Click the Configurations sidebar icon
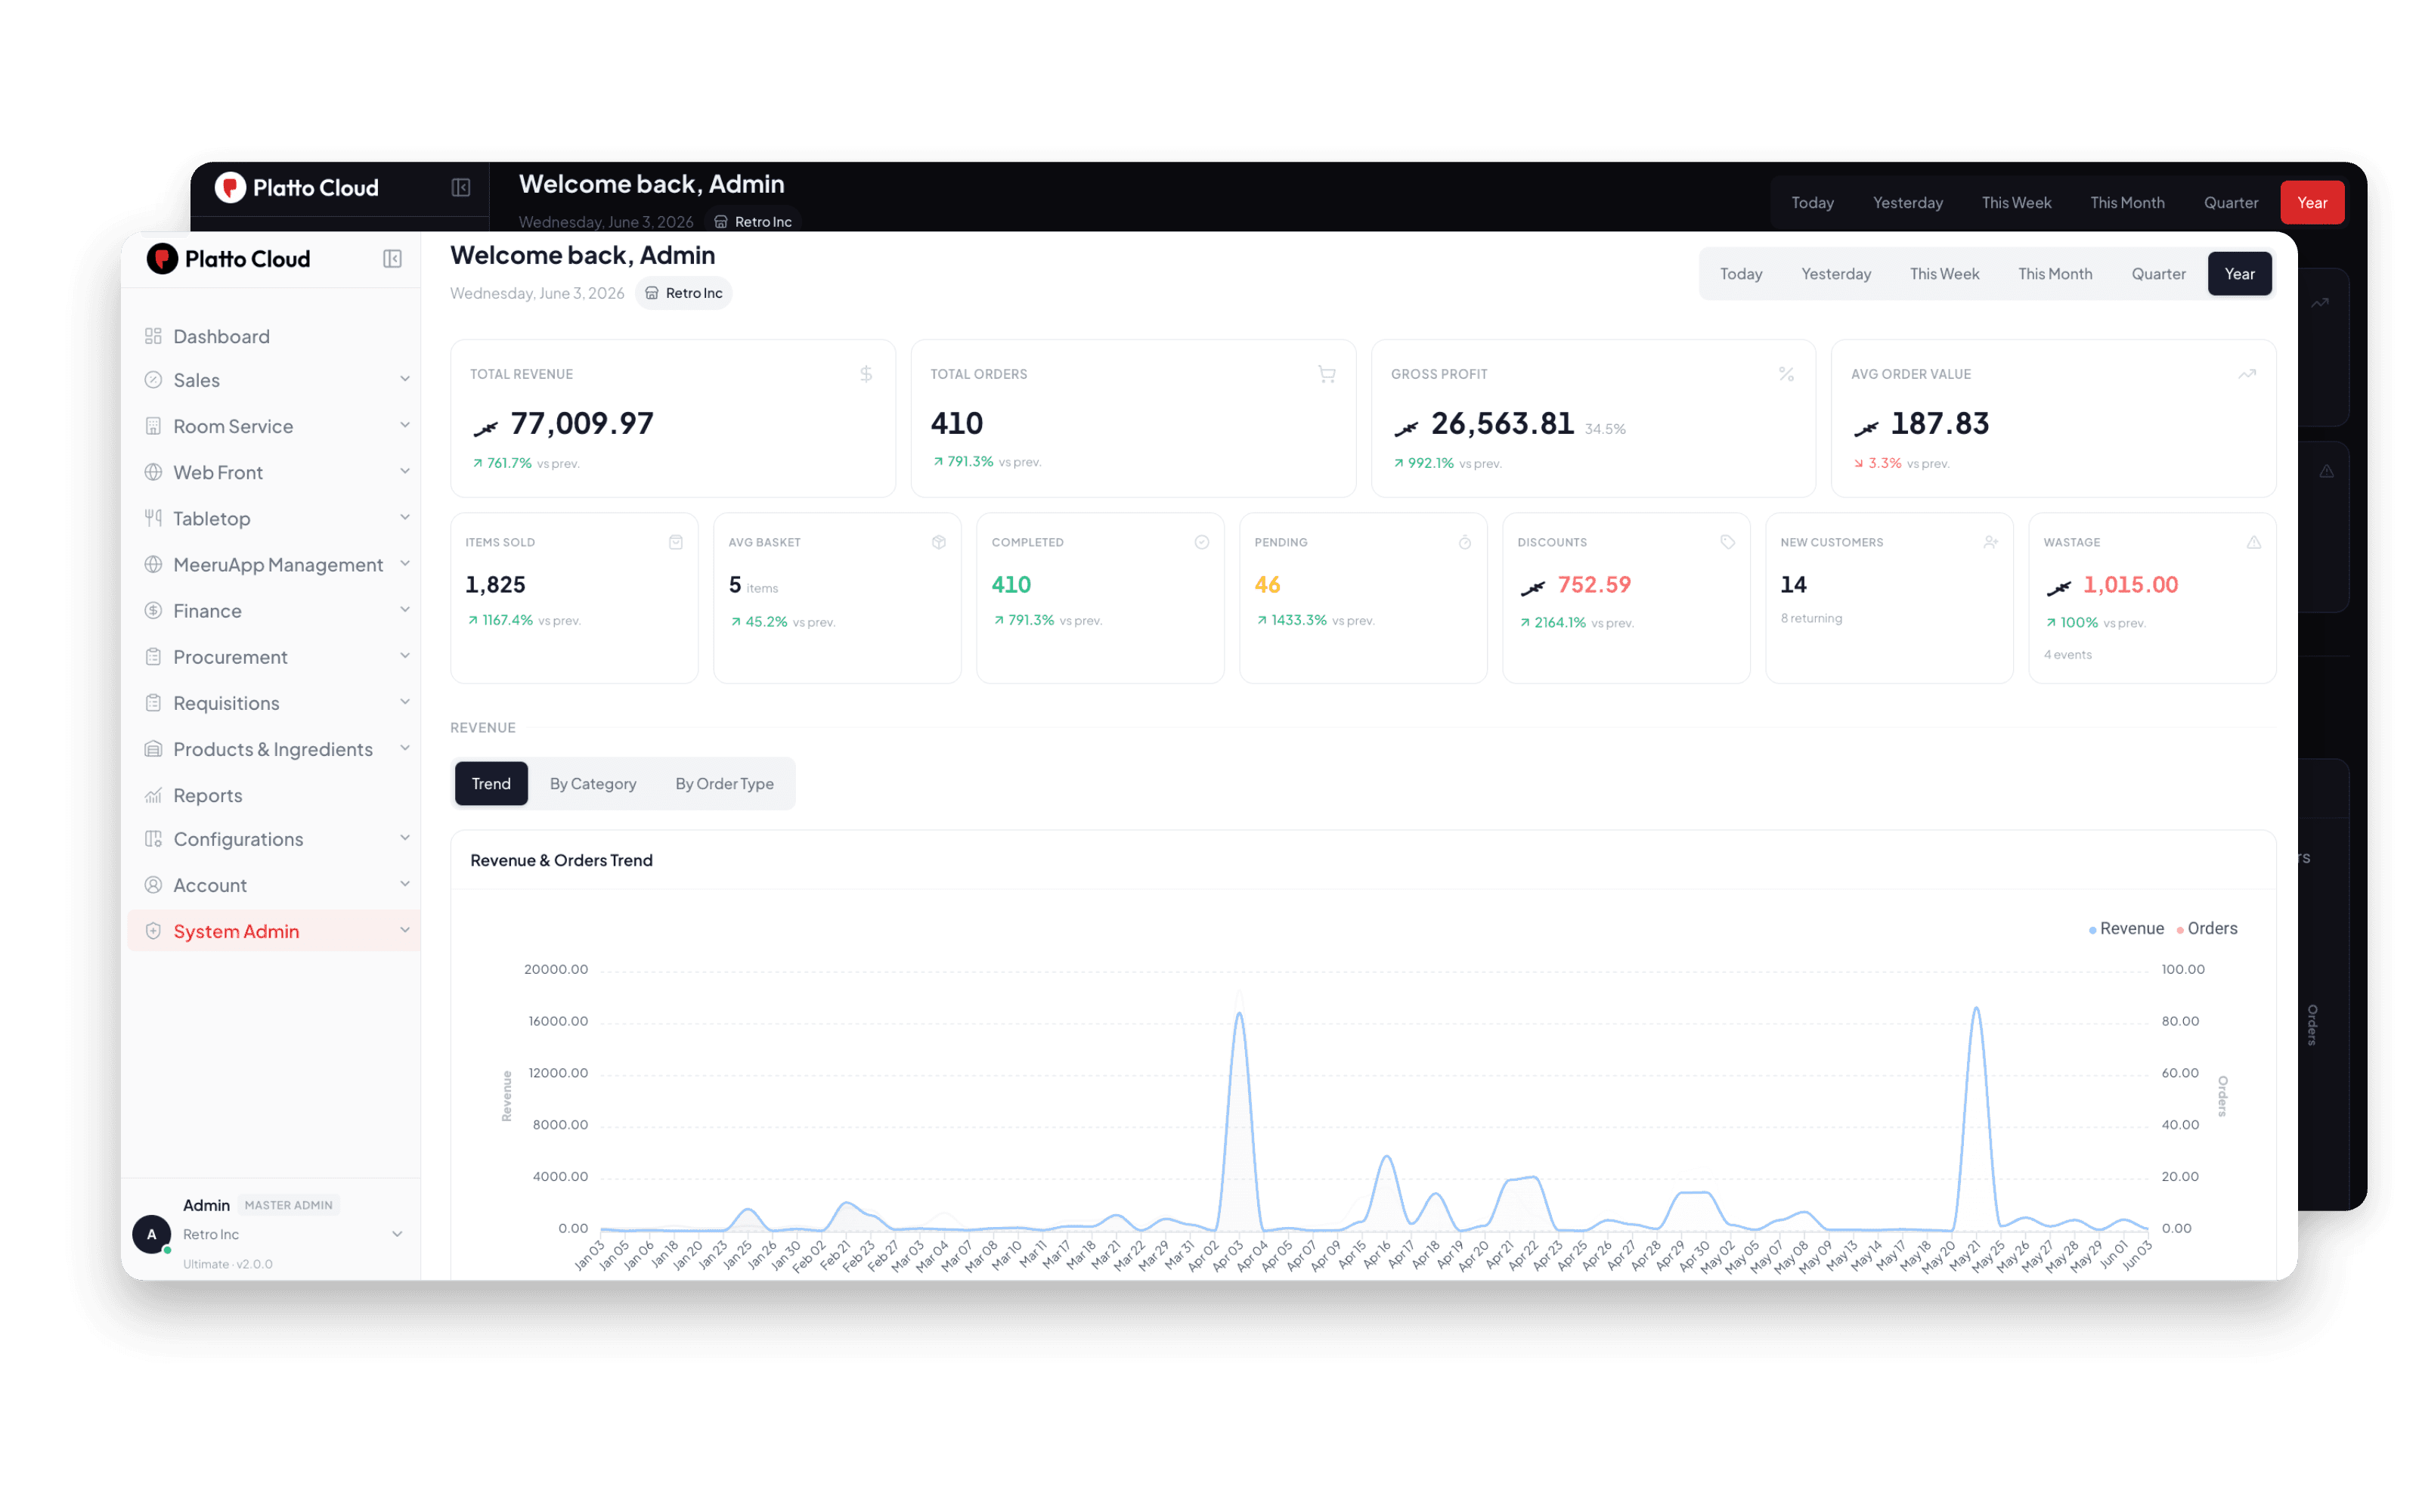Screen dimensions: 2419x1512 (153, 839)
